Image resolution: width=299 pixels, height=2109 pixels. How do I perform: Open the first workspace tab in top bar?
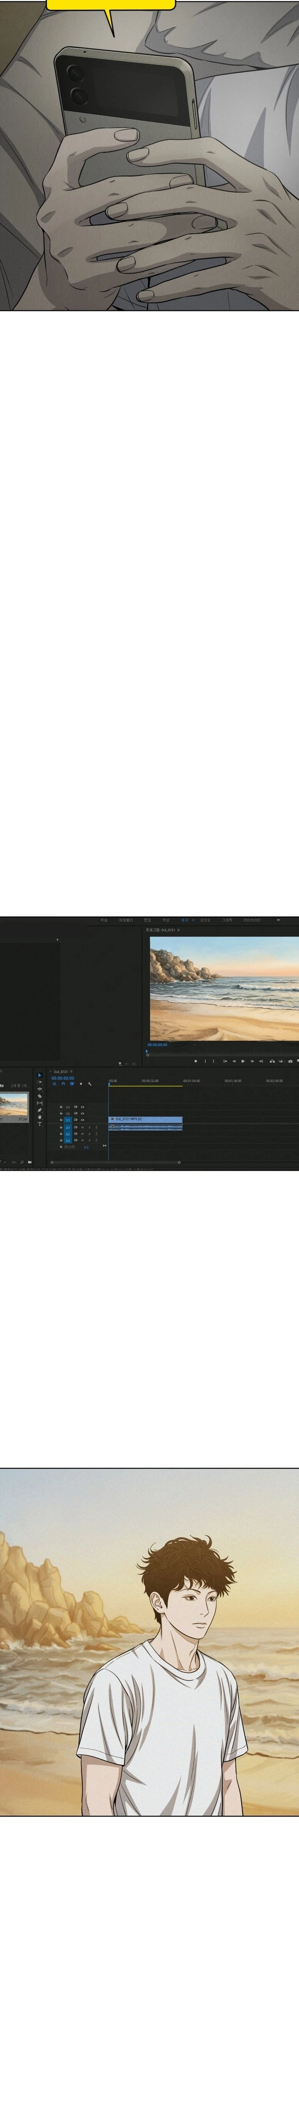click(103, 920)
